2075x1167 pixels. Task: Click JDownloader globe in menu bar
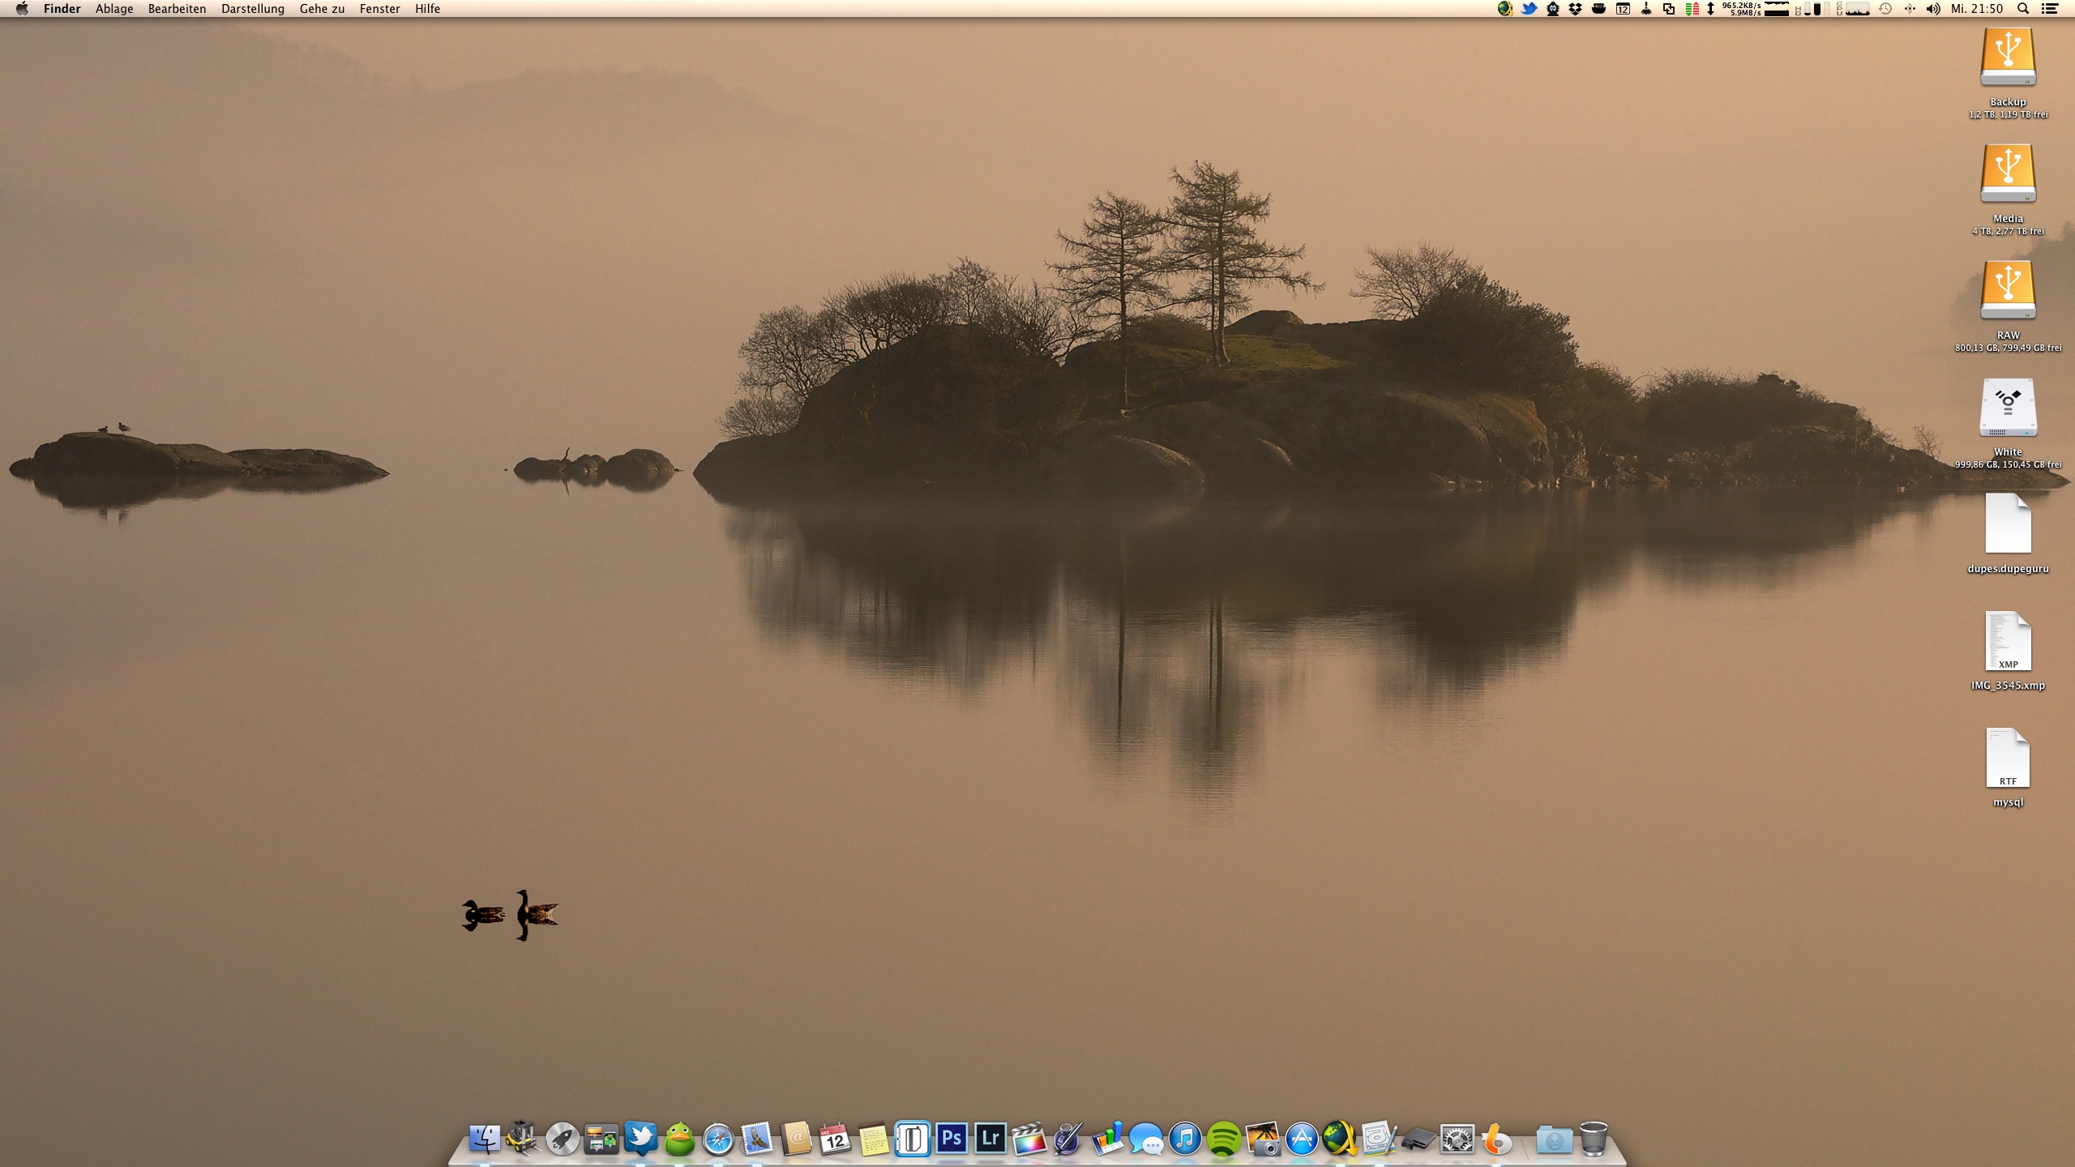pyautogui.click(x=1504, y=9)
